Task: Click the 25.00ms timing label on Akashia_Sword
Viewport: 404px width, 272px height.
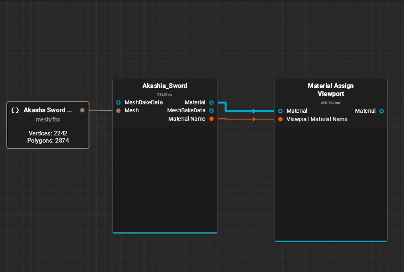Action: coord(165,94)
